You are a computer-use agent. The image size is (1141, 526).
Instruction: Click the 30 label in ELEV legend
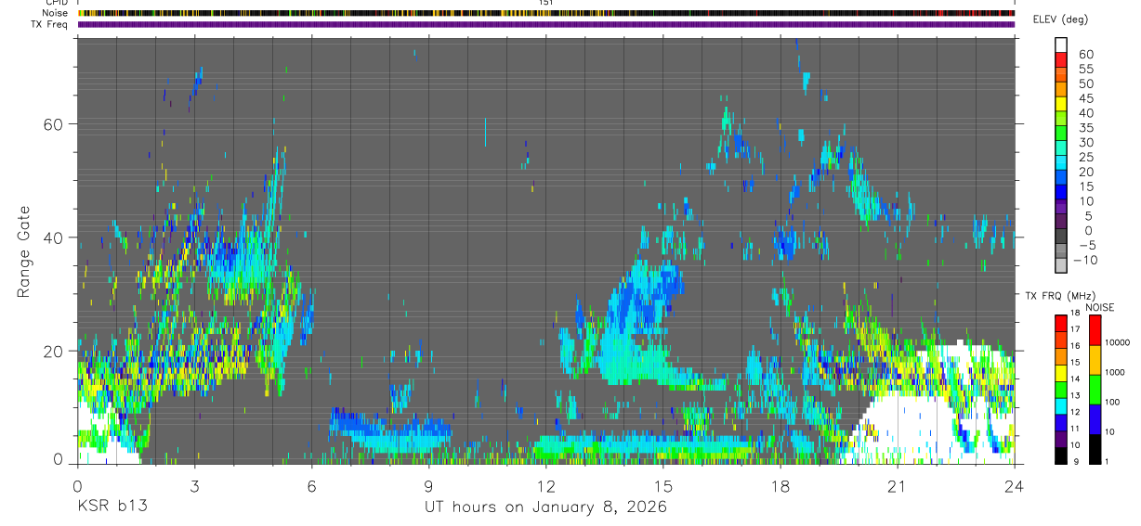(1085, 143)
